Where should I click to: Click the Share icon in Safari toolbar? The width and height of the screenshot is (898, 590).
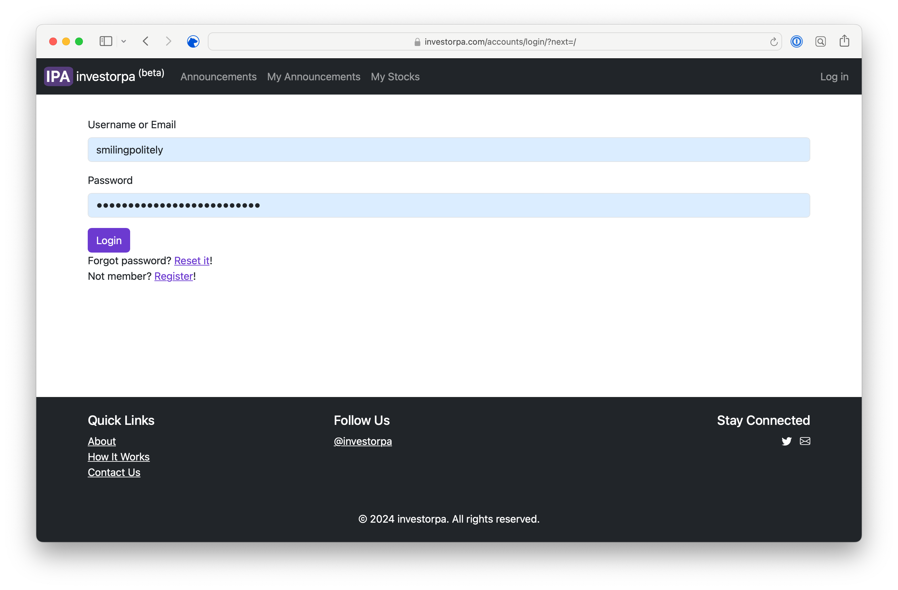point(844,41)
